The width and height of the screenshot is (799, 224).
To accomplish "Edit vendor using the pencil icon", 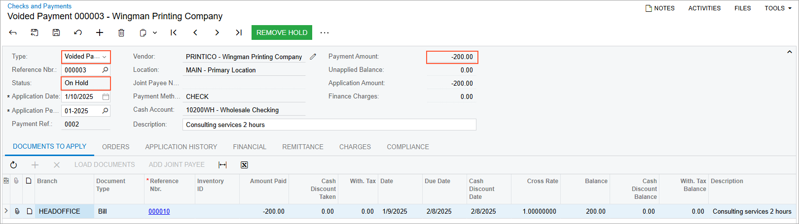I will click(x=313, y=57).
